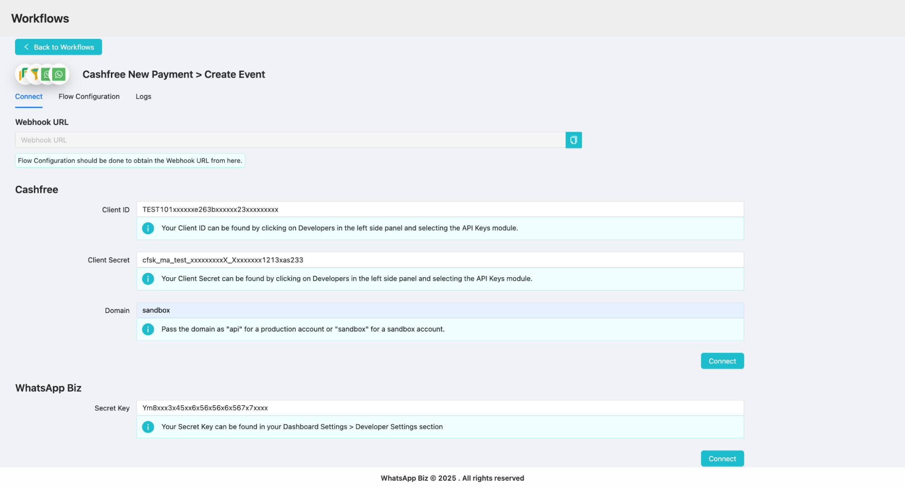Click into the Webhook URL field

tap(290, 140)
